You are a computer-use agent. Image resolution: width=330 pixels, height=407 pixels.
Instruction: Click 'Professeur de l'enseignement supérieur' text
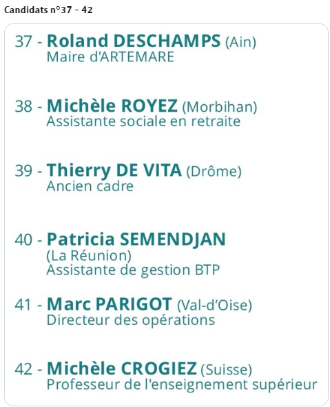[182, 384]
